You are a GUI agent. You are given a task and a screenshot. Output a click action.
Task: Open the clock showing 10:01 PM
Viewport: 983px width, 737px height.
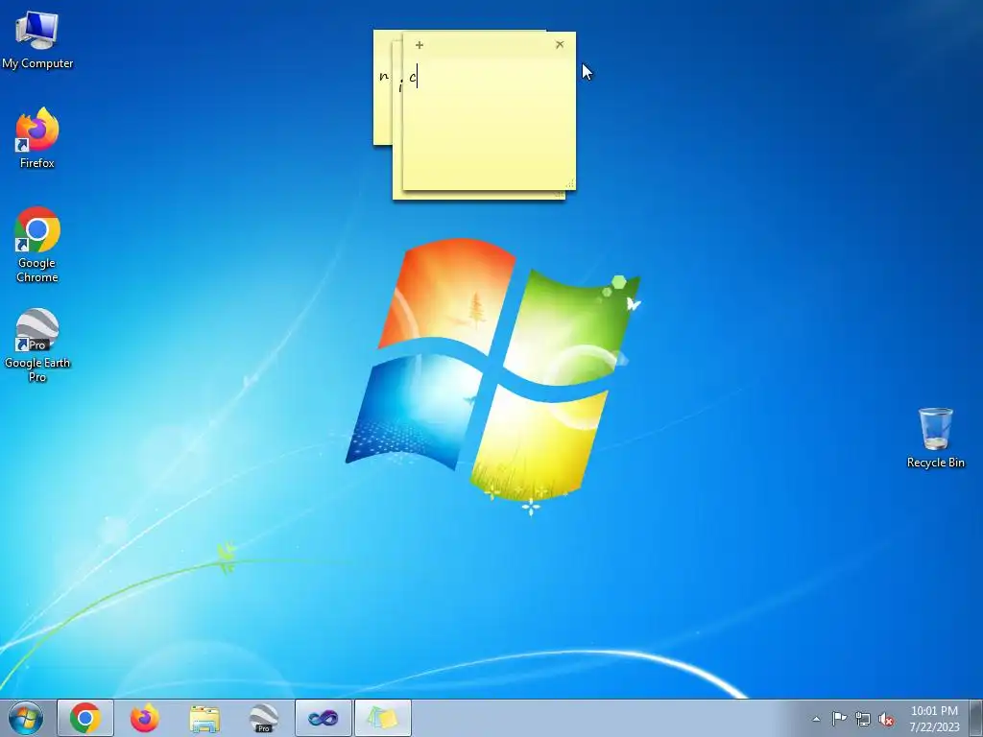click(x=934, y=719)
